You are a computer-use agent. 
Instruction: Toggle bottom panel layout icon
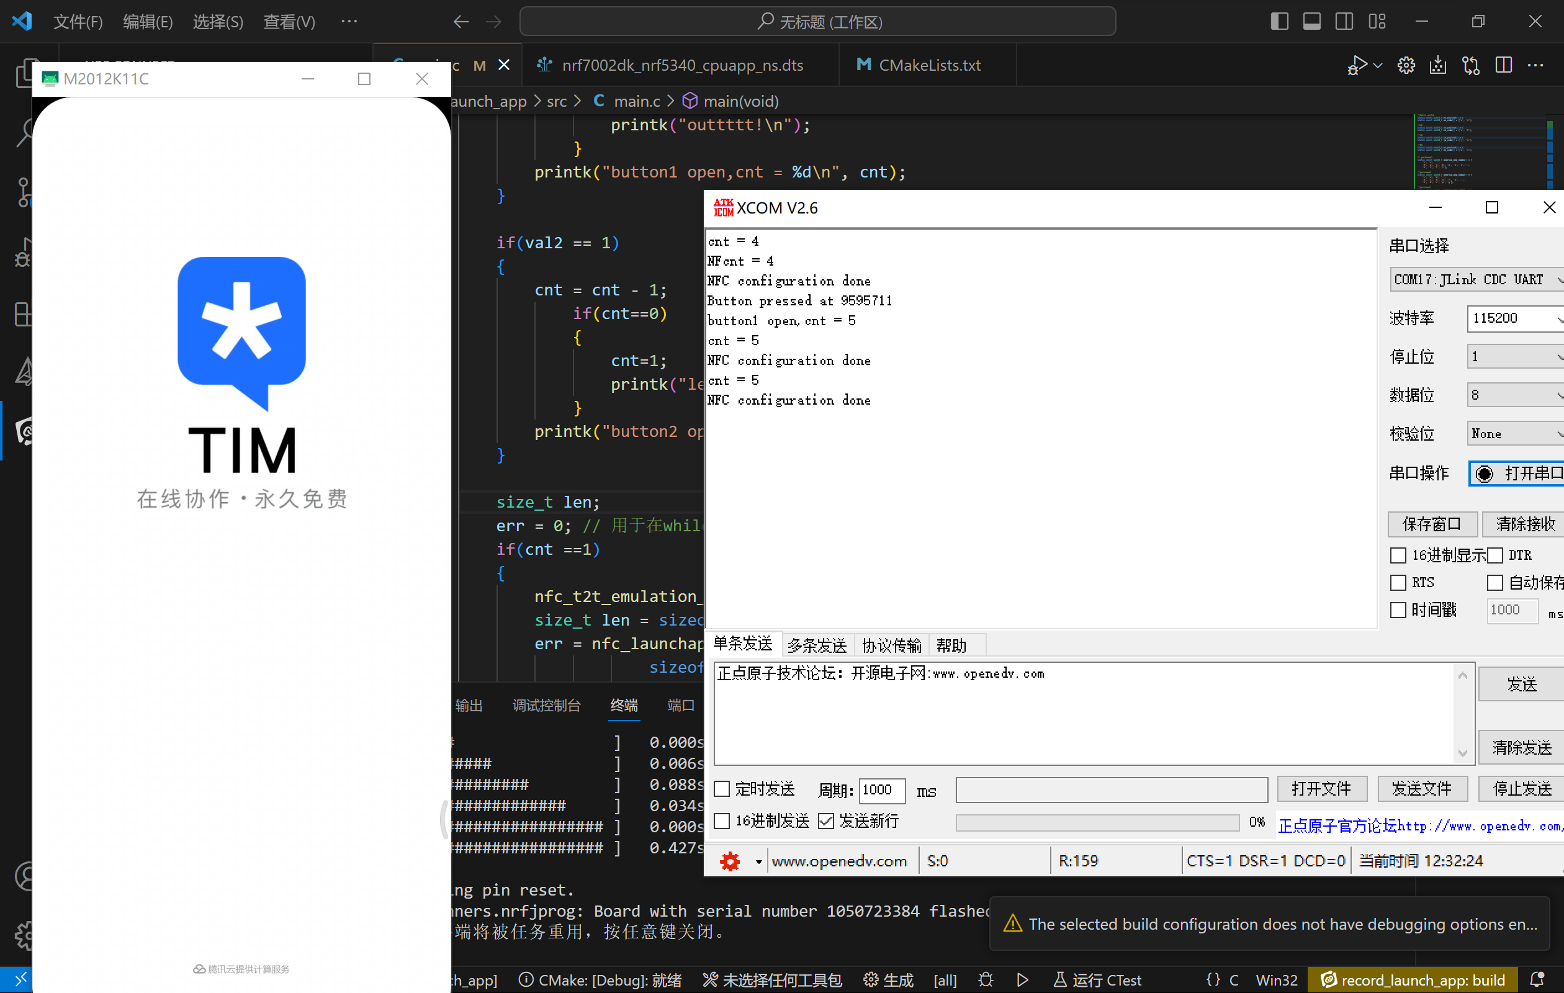(1311, 22)
